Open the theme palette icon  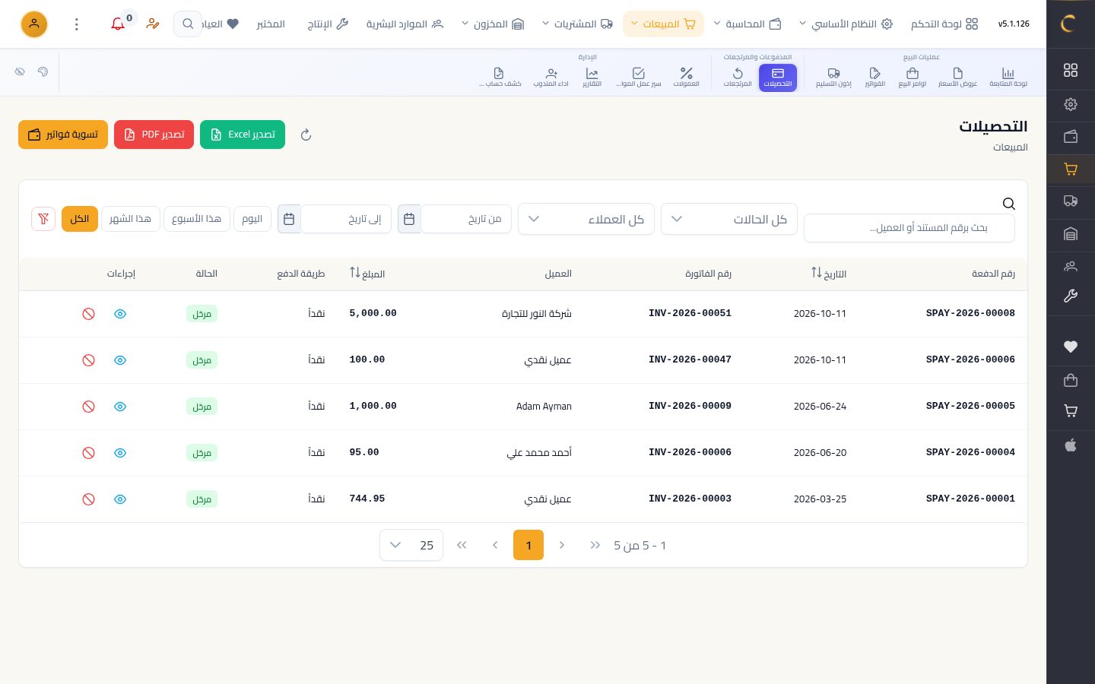point(43,71)
